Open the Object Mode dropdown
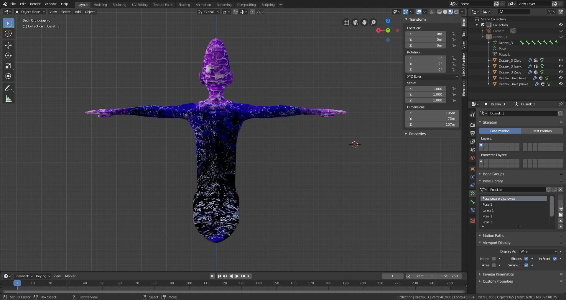 click(x=30, y=12)
